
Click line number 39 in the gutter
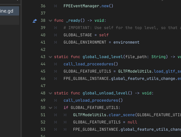pos(43,28)
